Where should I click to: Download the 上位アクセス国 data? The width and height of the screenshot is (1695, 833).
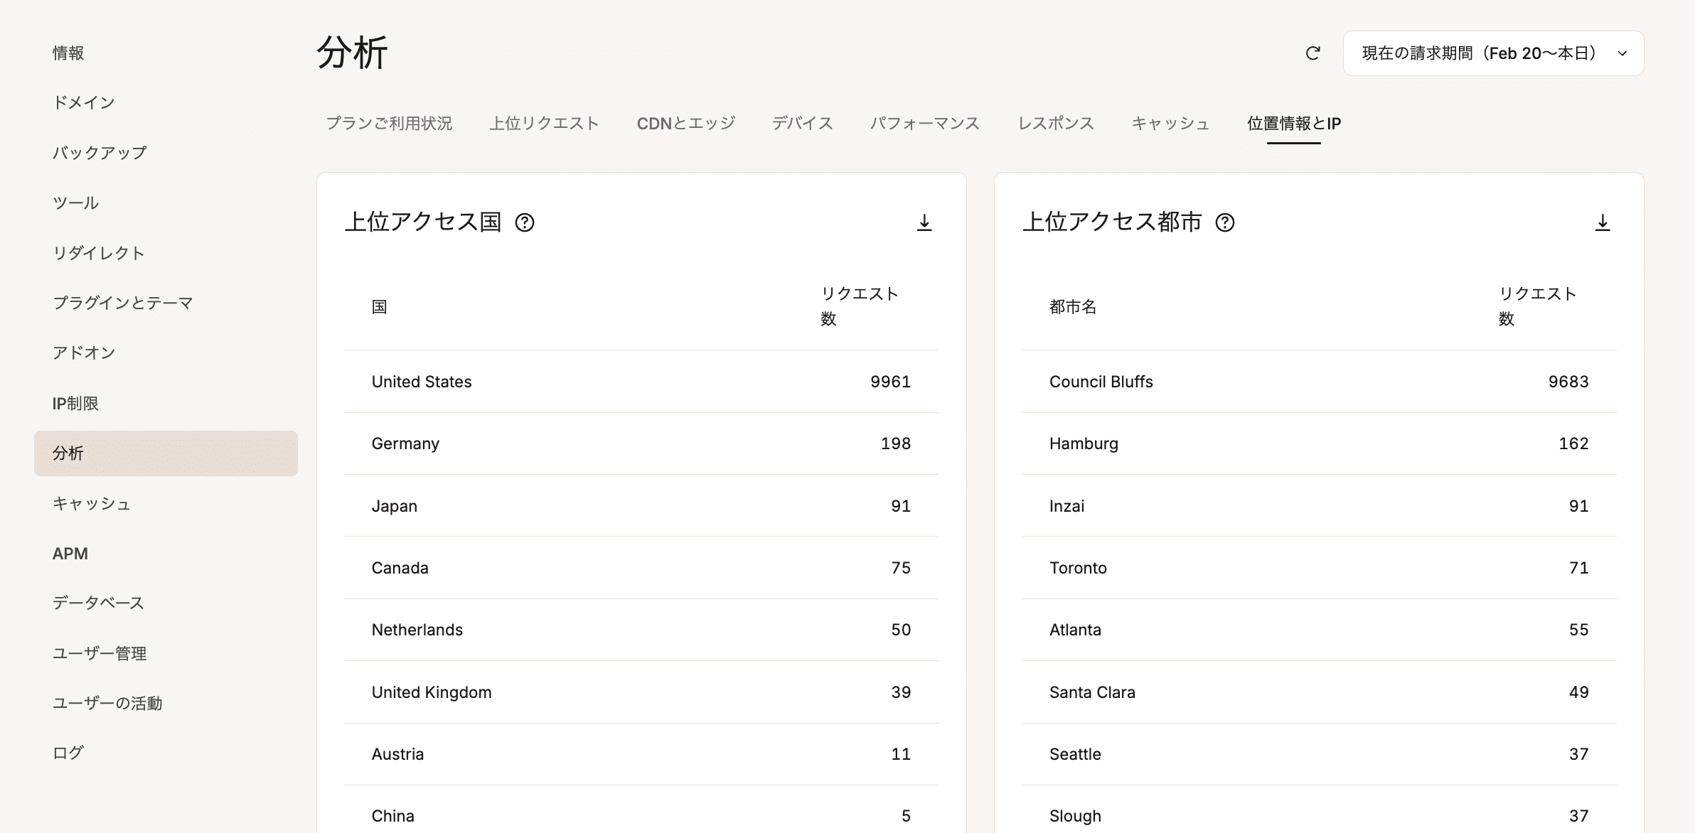(924, 222)
